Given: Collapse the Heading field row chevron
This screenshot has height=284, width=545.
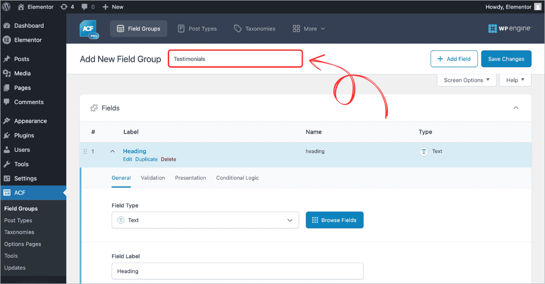Looking at the screenshot, I should 112,151.
